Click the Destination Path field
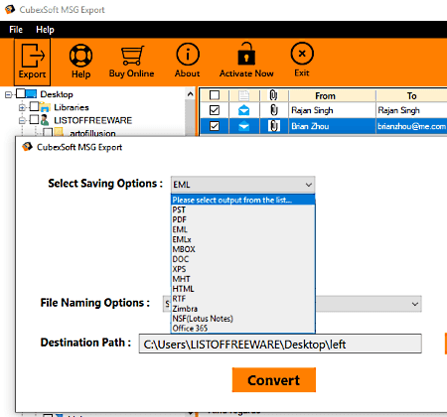The image size is (447, 417). click(280, 345)
